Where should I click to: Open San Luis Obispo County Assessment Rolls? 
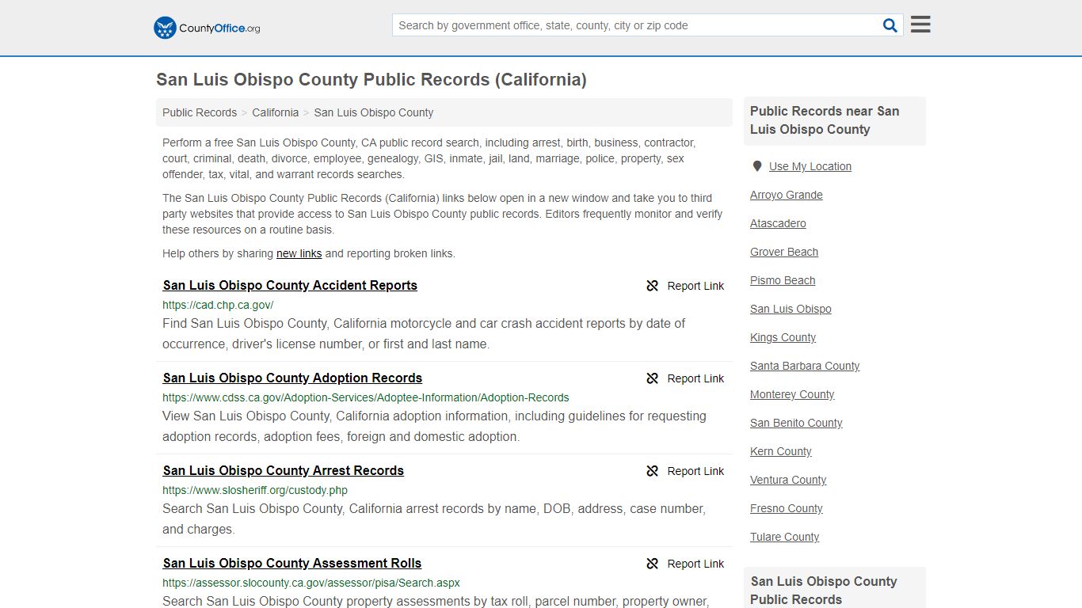(x=291, y=563)
